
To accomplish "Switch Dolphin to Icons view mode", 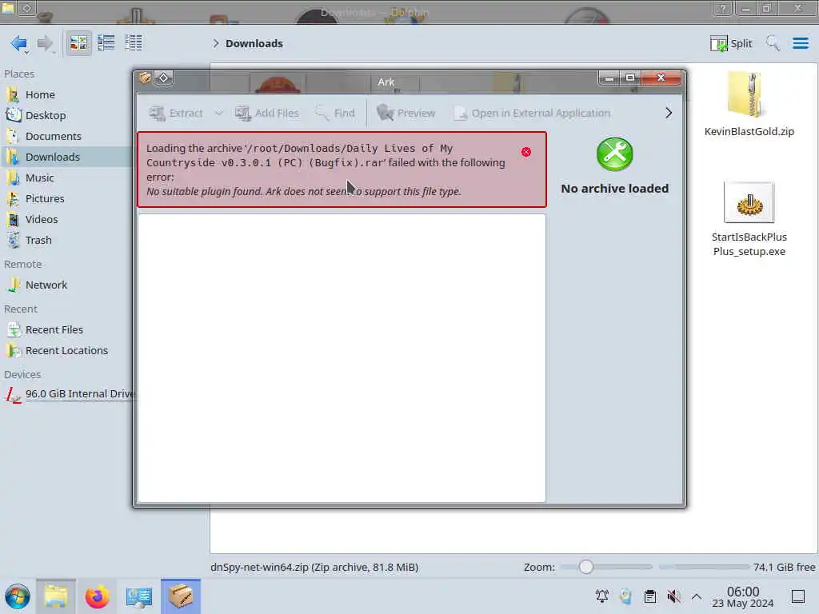I will coord(78,43).
